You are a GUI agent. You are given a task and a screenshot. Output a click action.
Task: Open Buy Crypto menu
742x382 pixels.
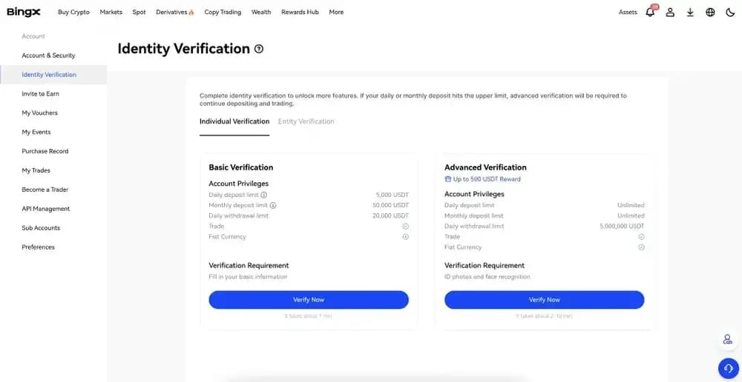[73, 13]
